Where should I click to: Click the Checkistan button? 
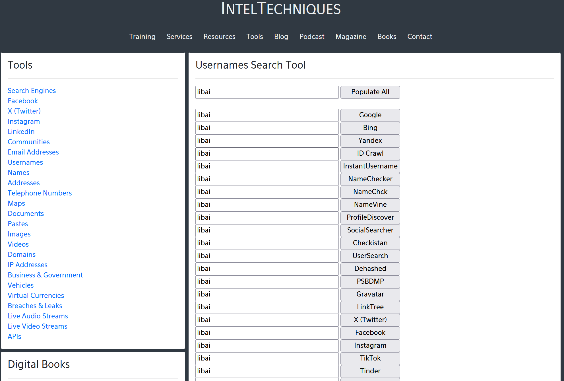(x=370, y=243)
